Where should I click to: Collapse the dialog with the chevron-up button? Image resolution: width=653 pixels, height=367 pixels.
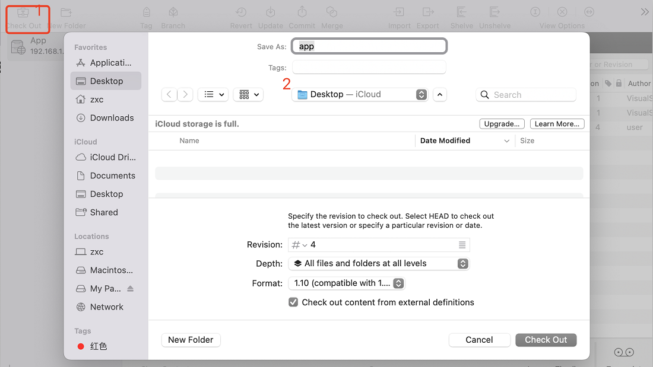[440, 94]
